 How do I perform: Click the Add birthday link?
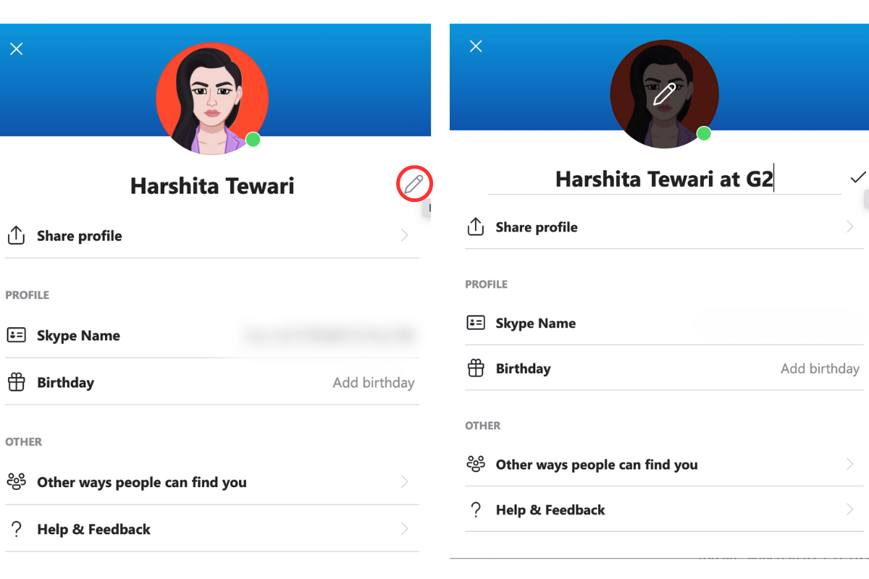click(374, 382)
